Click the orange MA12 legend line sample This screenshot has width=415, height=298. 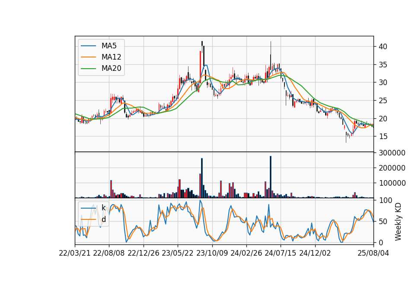pyautogui.click(x=88, y=57)
